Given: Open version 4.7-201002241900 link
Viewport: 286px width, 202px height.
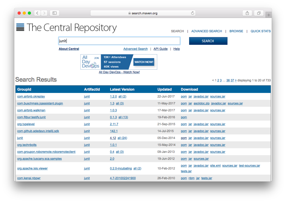Looking at the screenshot, I should click(123, 178).
